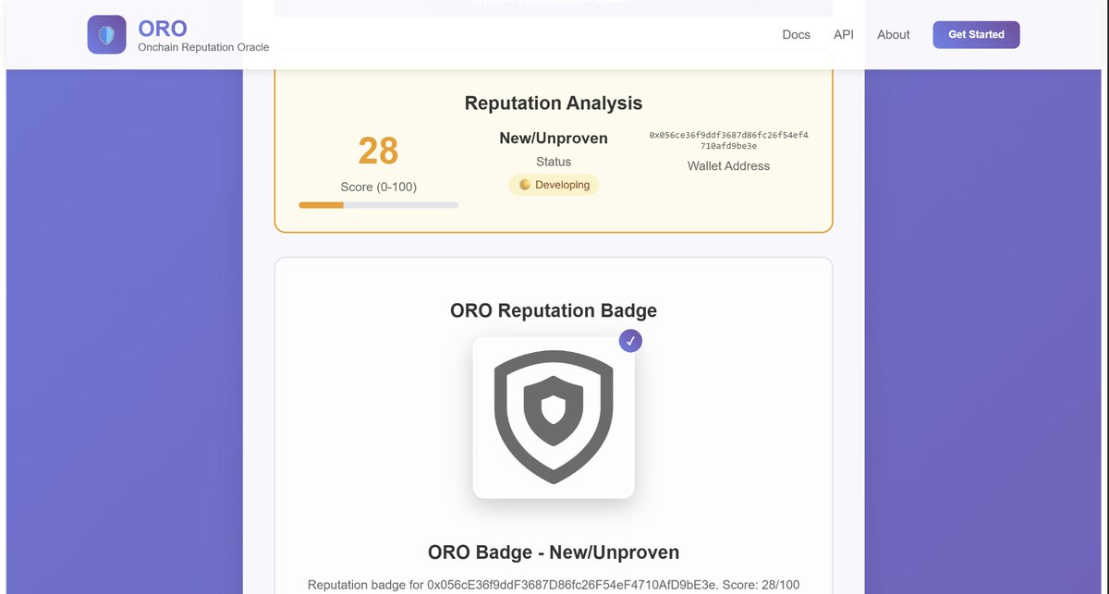Click the Get Started button
This screenshot has height=594, width=1109.
pos(976,34)
